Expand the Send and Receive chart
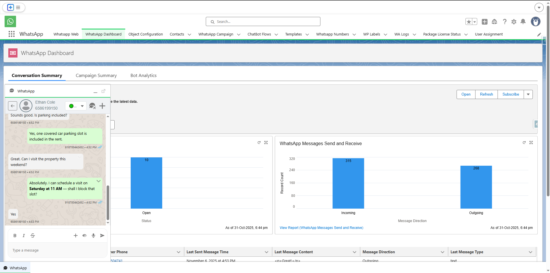Viewport: 550px width, 273px height. click(x=531, y=143)
